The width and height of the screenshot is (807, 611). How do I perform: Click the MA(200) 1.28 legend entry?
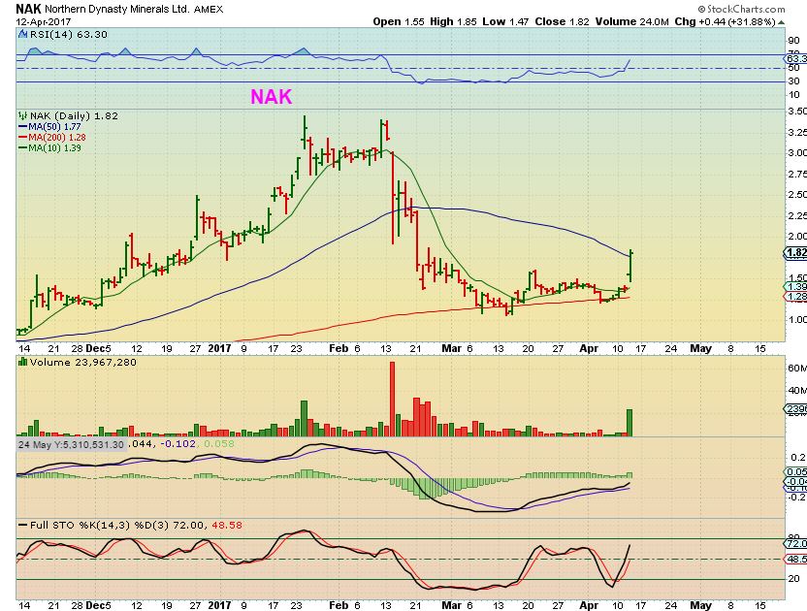tap(52, 138)
